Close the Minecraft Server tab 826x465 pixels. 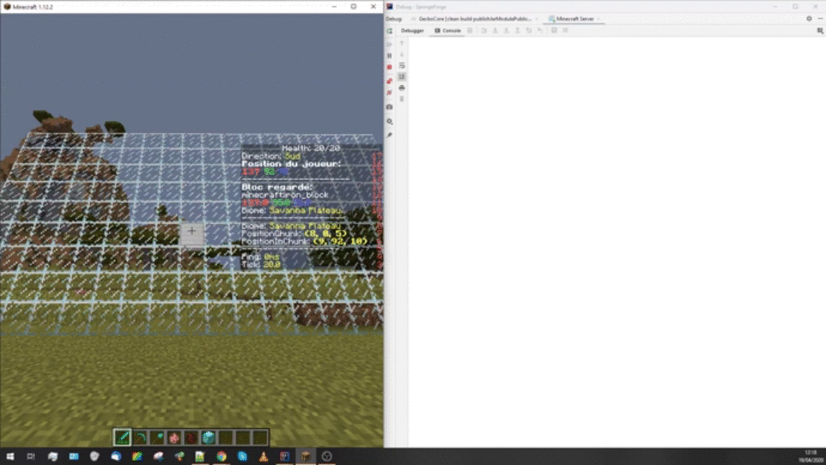pos(599,19)
